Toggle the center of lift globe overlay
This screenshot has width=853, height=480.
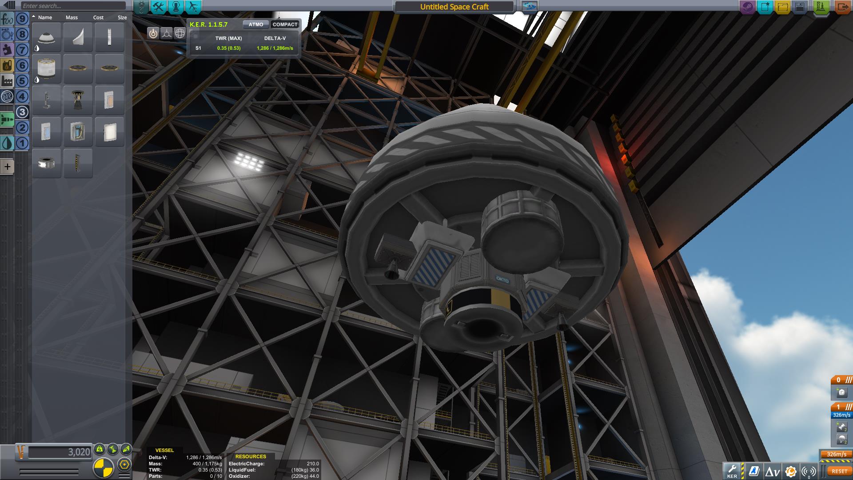[x=179, y=33]
